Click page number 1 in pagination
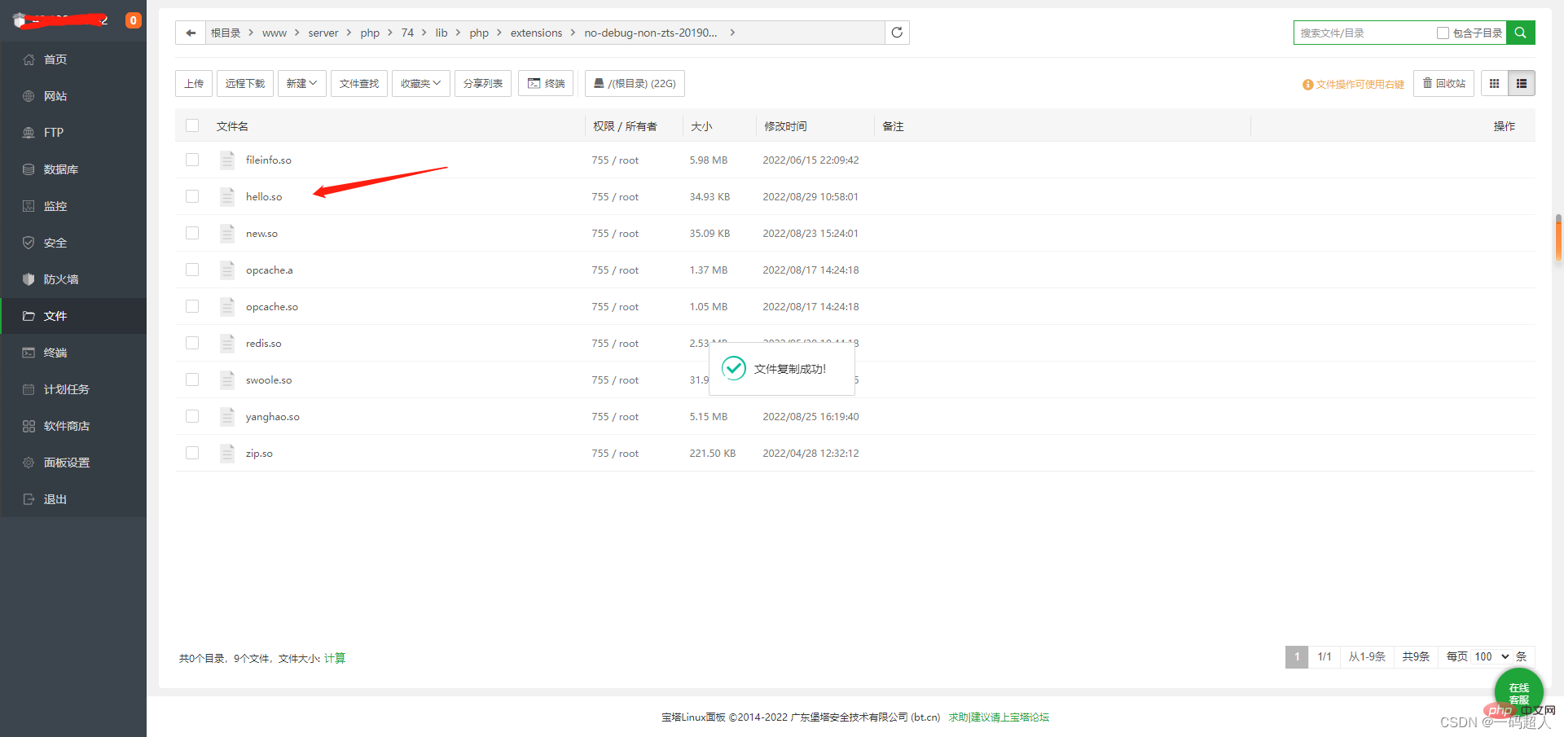1564x737 pixels. [x=1297, y=656]
